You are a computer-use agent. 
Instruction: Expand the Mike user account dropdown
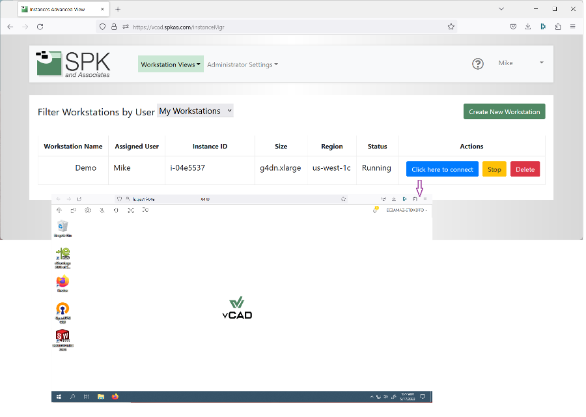521,63
